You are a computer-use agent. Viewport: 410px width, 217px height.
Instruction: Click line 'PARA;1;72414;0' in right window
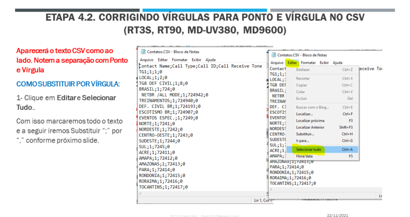(287, 167)
